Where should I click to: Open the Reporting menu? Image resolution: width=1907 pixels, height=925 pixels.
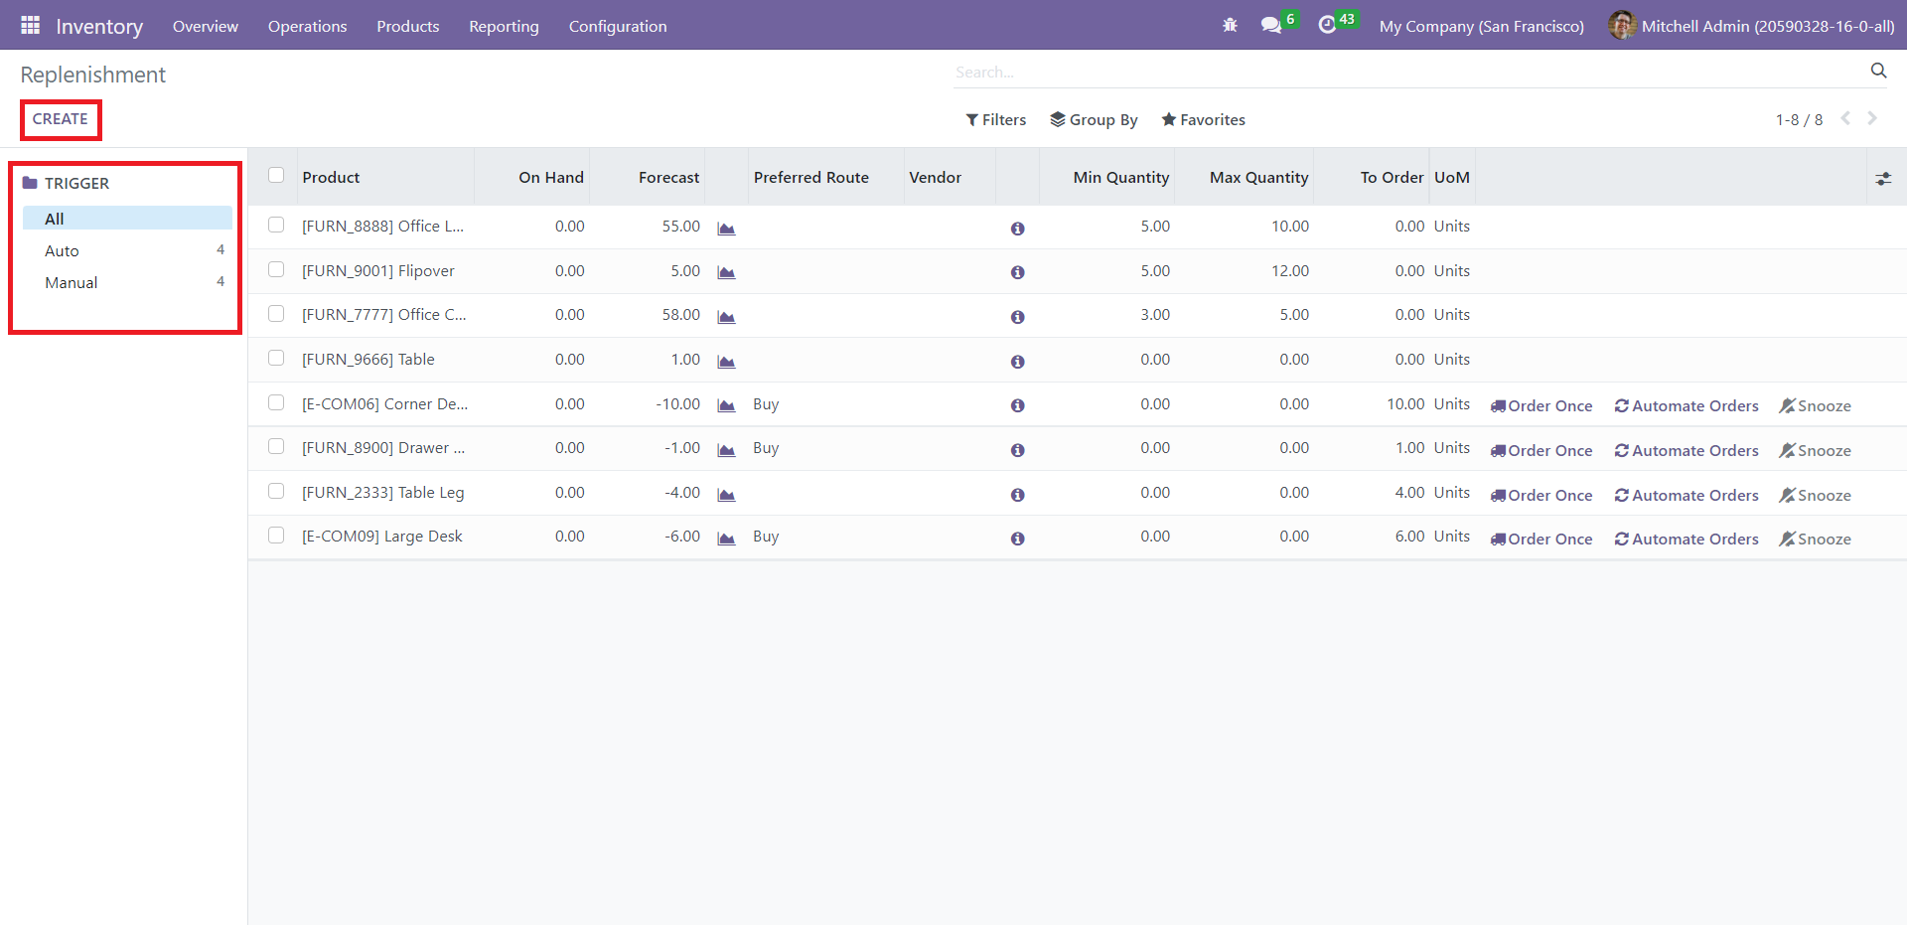(504, 26)
